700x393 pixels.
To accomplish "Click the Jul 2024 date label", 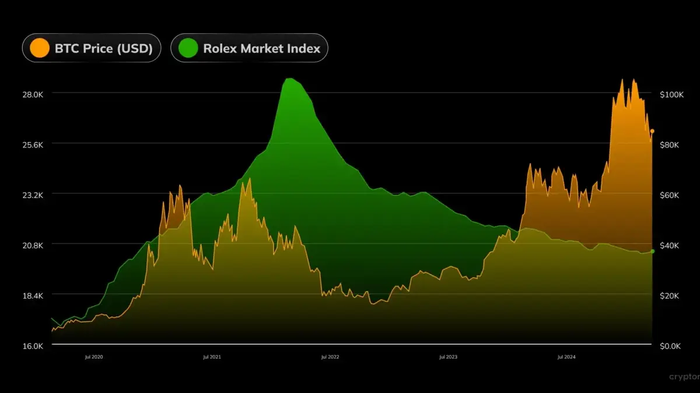I will pyautogui.click(x=566, y=357).
